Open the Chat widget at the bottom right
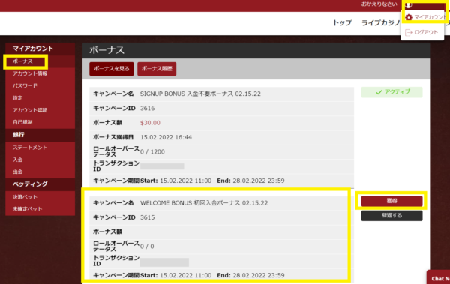This screenshot has width=450, height=284. 438,277
